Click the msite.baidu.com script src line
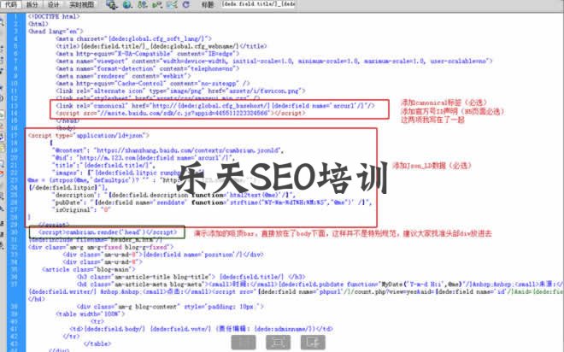Image resolution: width=564 pixels, height=352 pixels. point(180,114)
